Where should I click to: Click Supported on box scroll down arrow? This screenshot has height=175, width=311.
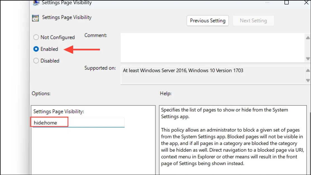(308, 80)
